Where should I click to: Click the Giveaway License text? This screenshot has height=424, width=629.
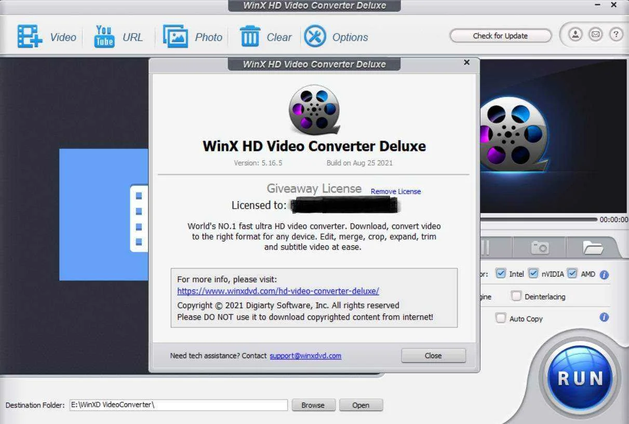point(314,188)
